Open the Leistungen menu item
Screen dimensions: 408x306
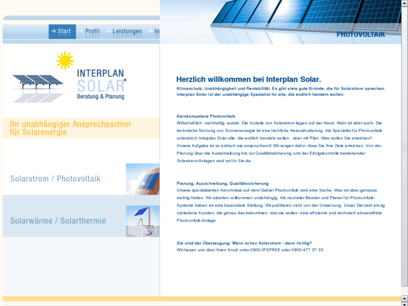point(124,31)
